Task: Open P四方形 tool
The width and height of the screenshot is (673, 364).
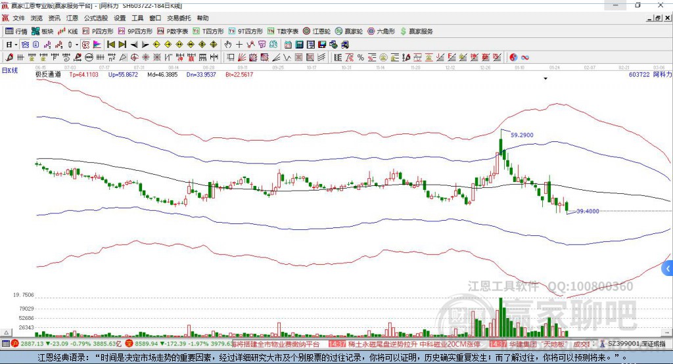Action: pyautogui.click(x=98, y=32)
